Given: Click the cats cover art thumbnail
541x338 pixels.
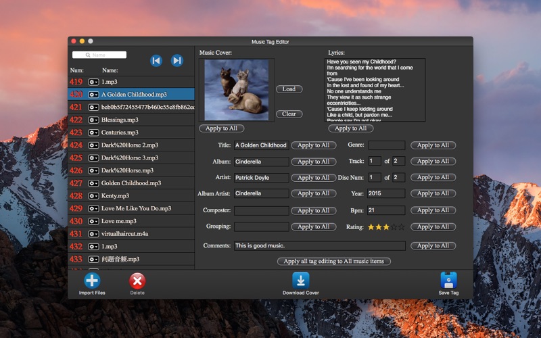Looking at the screenshot, I should [237, 90].
